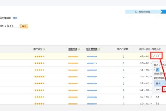Click the orange search heat bar in the 4.8 + 0.1 row
This screenshot has height=111, width=166.
click(x=73, y=57)
